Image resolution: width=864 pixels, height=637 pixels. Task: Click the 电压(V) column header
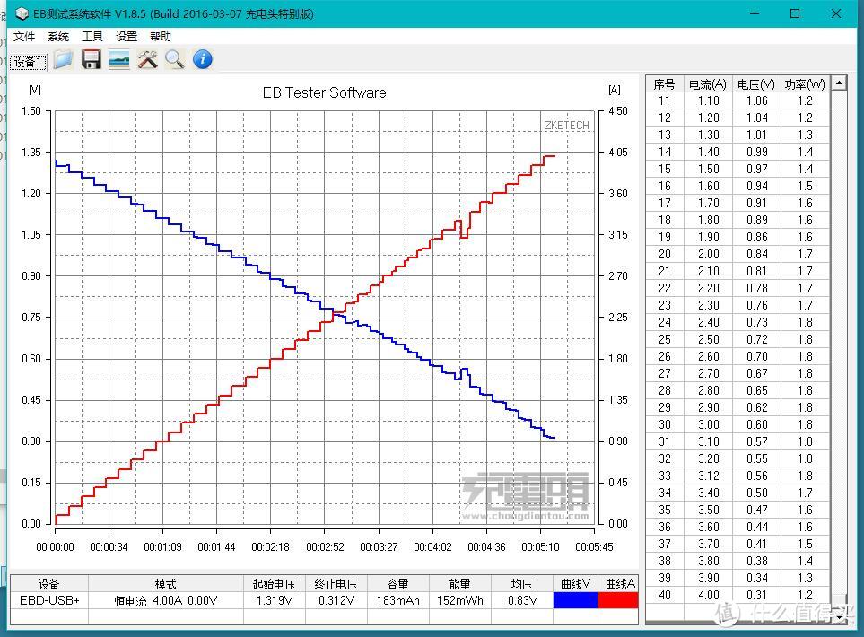(x=756, y=84)
